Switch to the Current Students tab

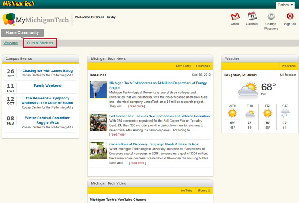[x=40, y=43]
